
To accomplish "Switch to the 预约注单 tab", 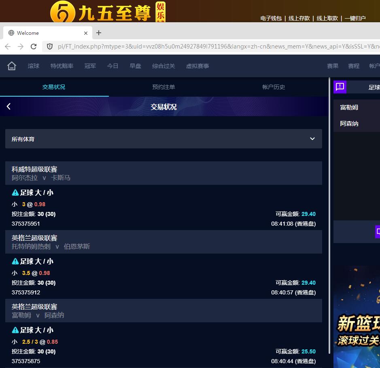I will [x=163, y=87].
